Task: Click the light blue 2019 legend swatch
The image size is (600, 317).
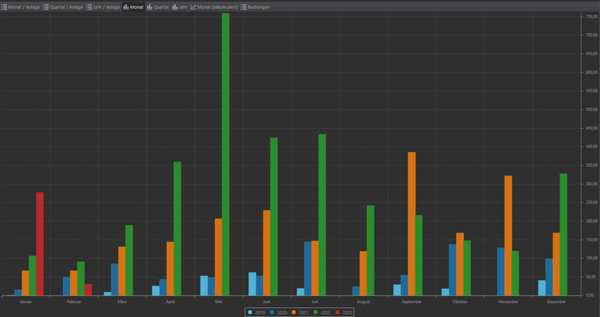Action: point(250,312)
